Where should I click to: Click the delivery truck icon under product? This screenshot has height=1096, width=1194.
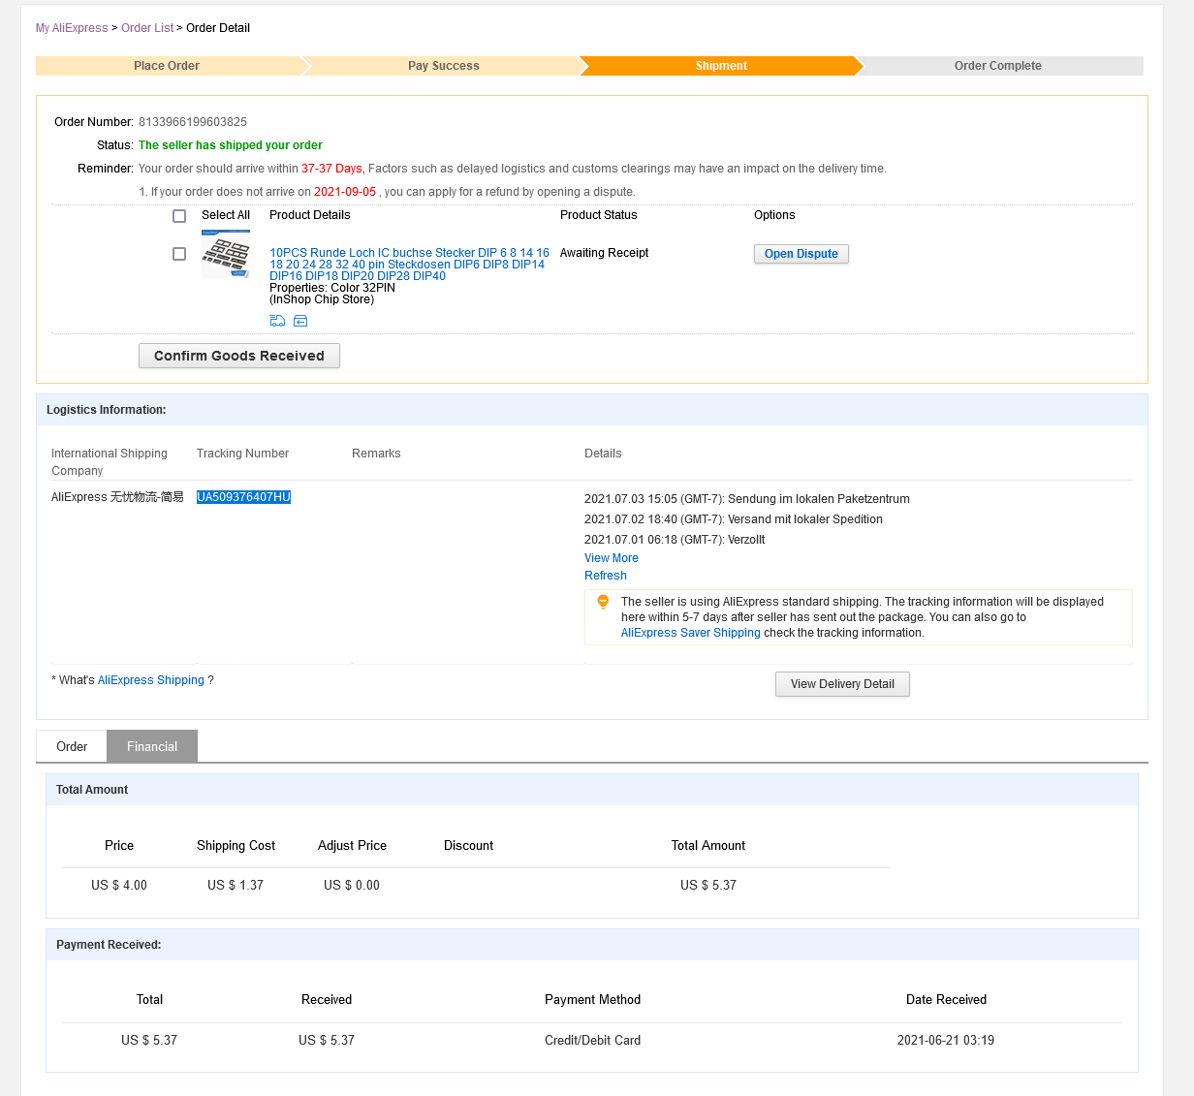coord(277,321)
